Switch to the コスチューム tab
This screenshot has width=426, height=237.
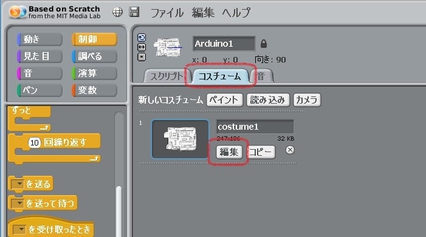220,76
